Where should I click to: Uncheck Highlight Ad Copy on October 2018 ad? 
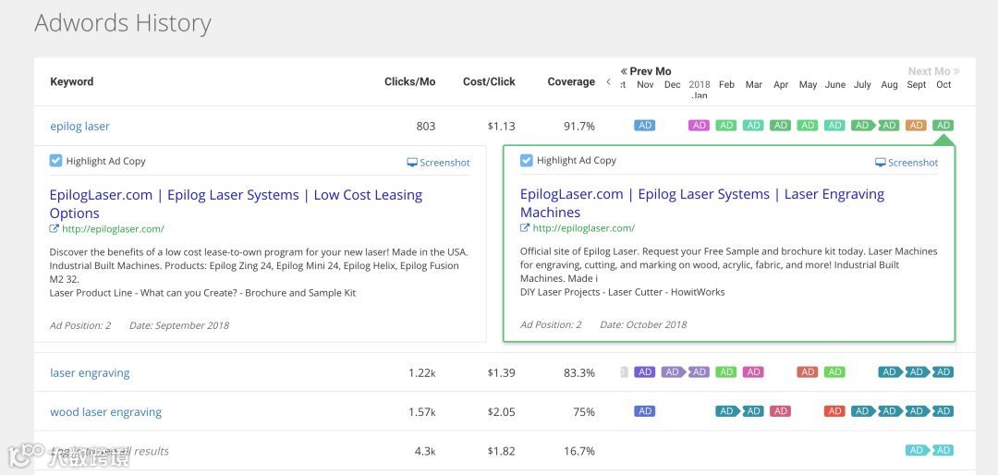(526, 160)
